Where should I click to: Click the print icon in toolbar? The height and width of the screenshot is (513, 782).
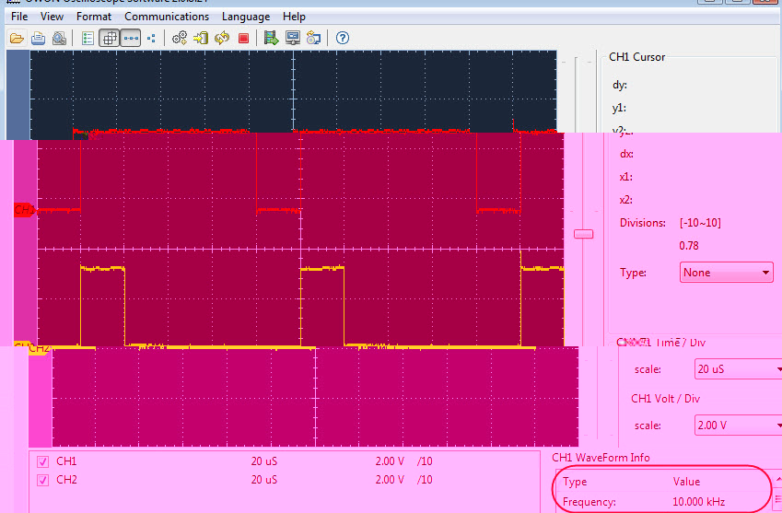pyautogui.click(x=38, y=38)
